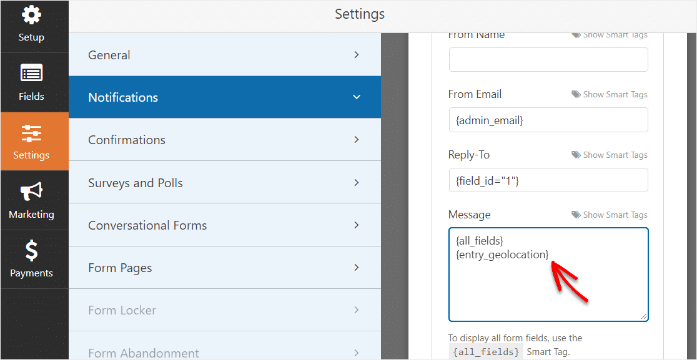Click tag icon beside From Email
Screen dimensions: 697x360
(x=576, y=95)
